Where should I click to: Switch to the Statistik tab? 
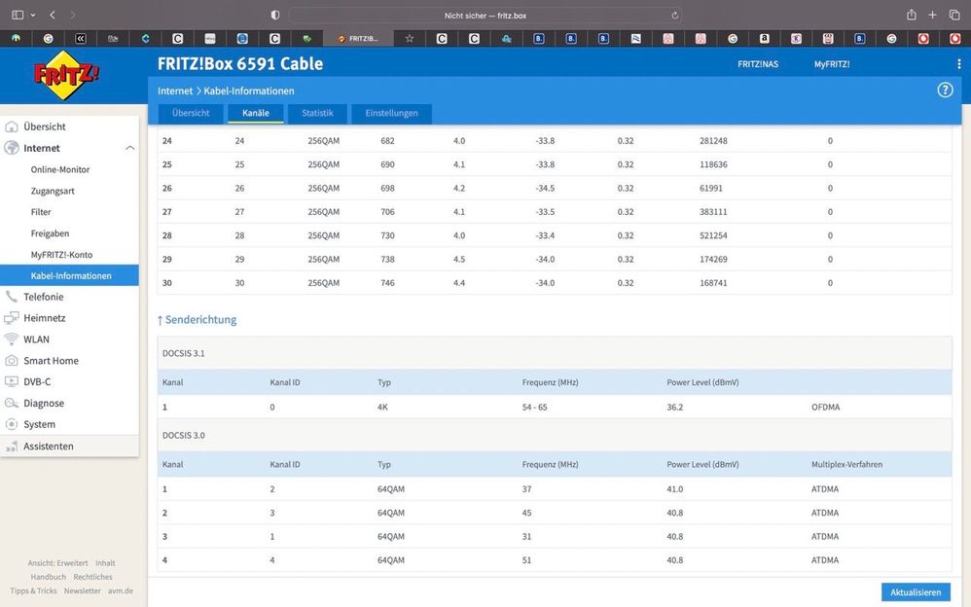point(317,114)
